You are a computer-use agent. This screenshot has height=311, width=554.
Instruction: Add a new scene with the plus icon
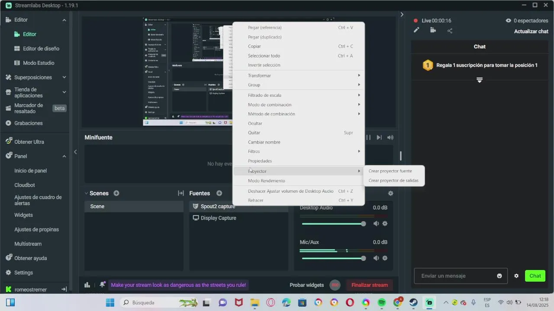pyautogui.click(x=116, y=193)
